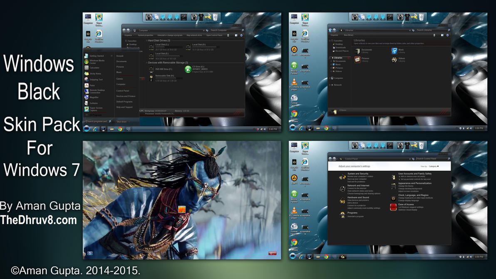Open the Pictures library icon

click(x=357, y=60)
